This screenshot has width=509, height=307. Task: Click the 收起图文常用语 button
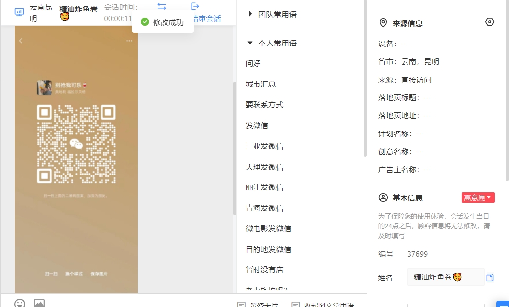323,305
